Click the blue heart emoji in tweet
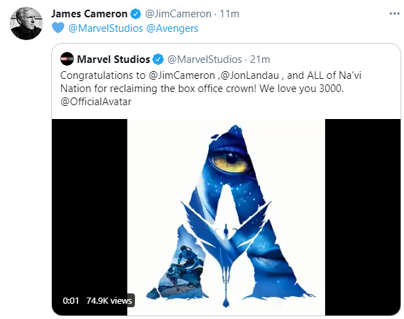The height and width of the screenshot is (319, 404). (x=58, y=28)
